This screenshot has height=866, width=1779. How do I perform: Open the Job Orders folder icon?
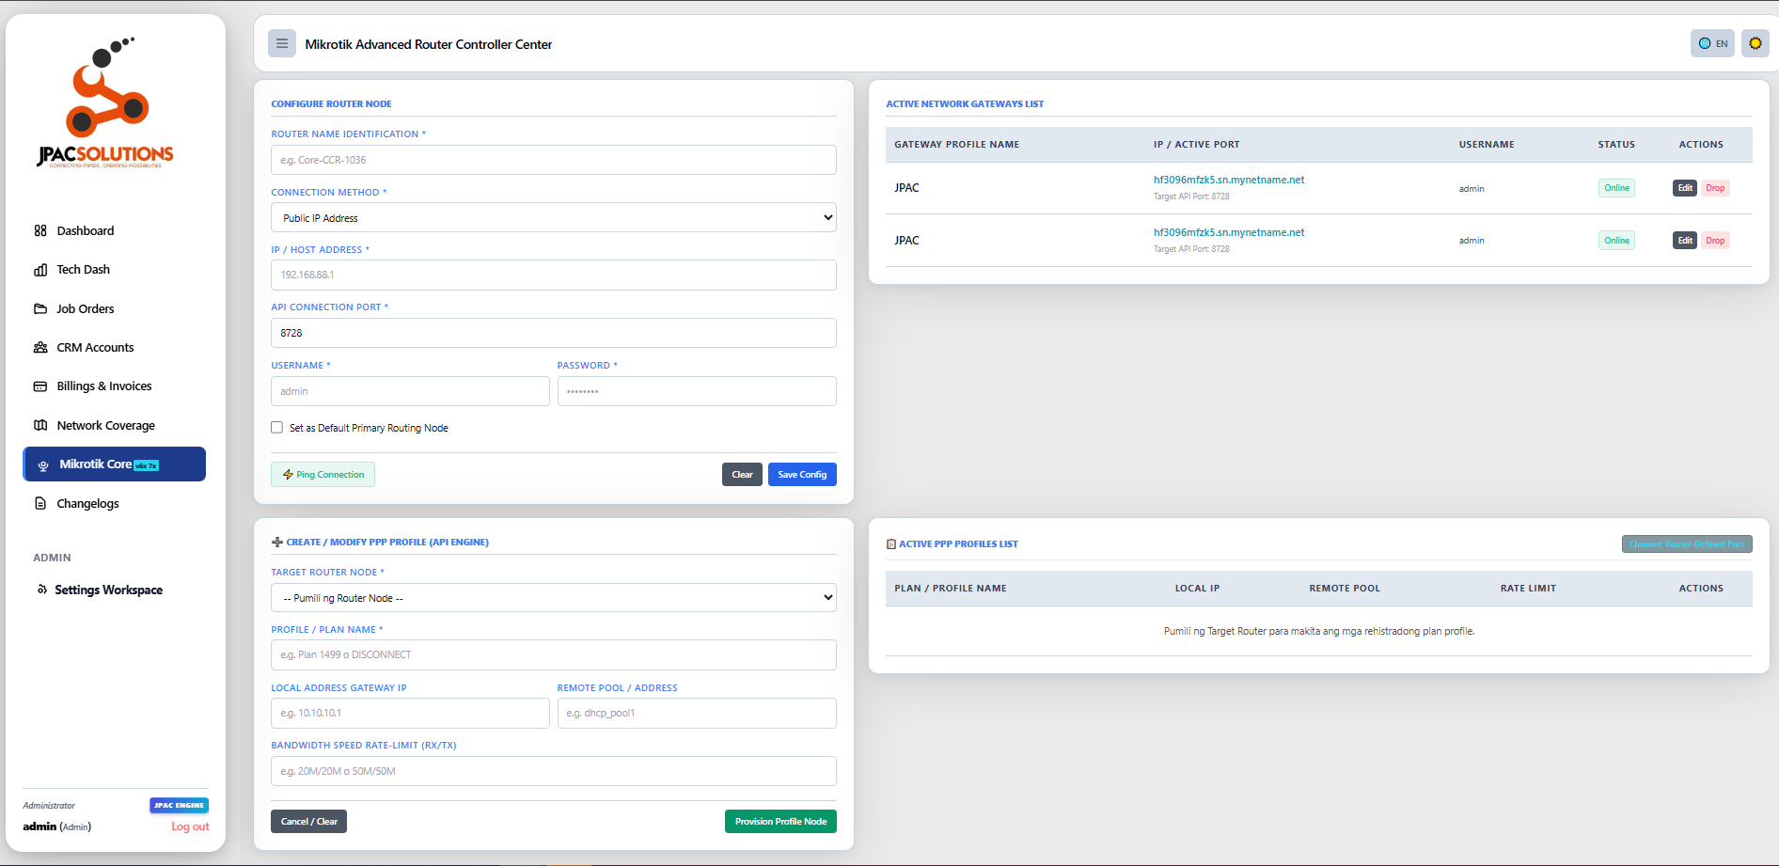pos(40,308)
